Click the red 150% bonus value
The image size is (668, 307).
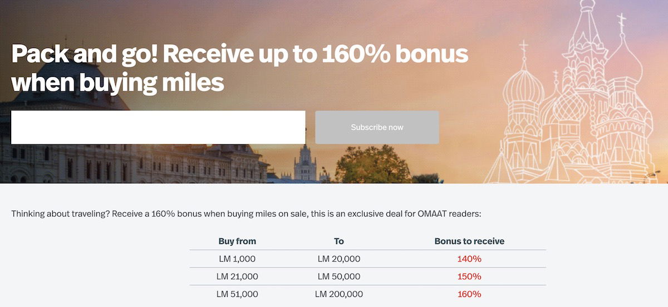[469, 277]
